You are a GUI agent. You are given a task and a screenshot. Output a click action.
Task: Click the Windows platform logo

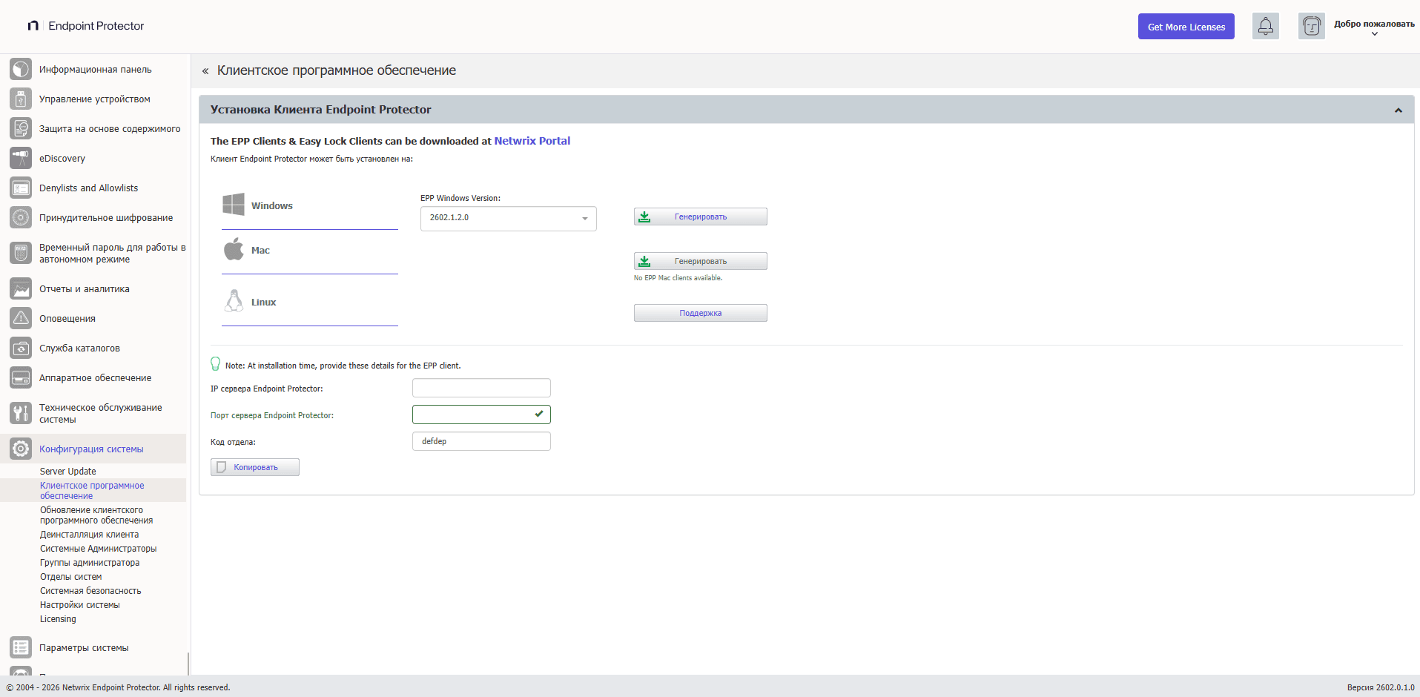point(234,204)
